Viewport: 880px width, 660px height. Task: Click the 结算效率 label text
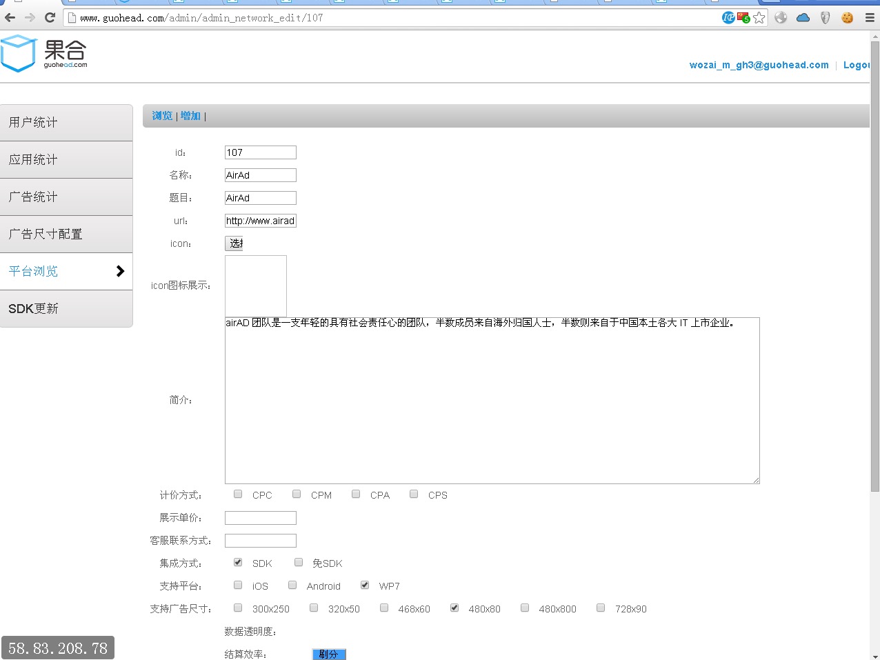[246, 654]
